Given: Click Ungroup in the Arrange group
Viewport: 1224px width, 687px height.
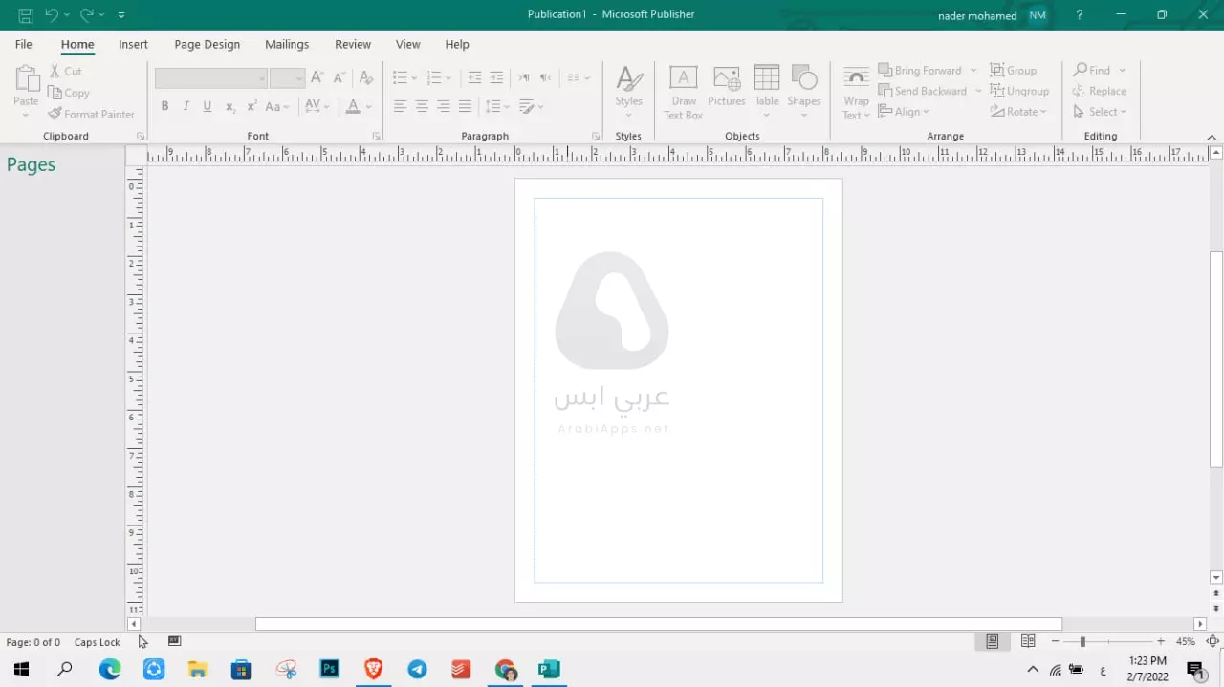Looking at the screenshot, I should click(1020, 91).
